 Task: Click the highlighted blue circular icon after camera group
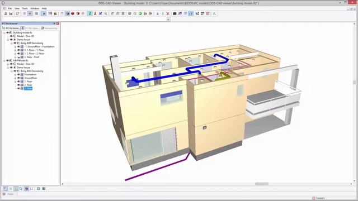191,13
